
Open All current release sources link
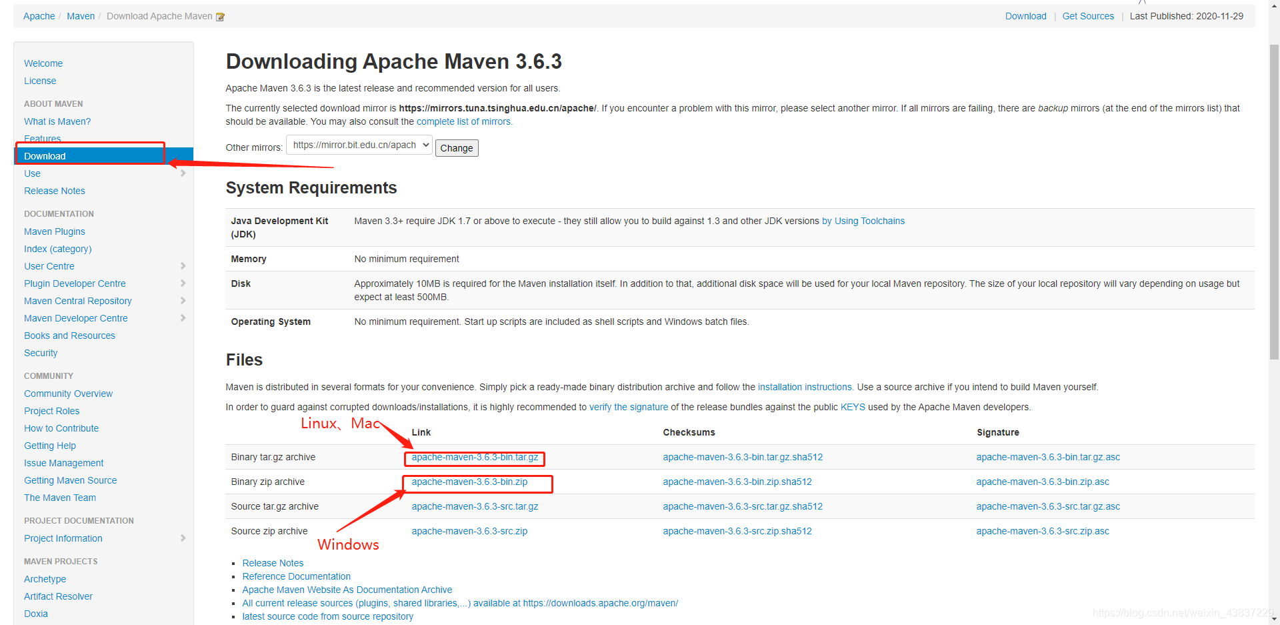(x=460, y=603)
